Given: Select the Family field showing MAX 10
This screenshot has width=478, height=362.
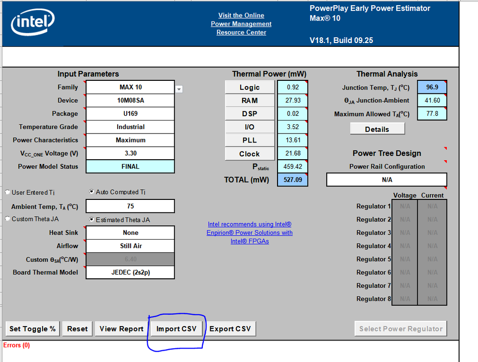Looking at the screenshot, I should [131, 87].
